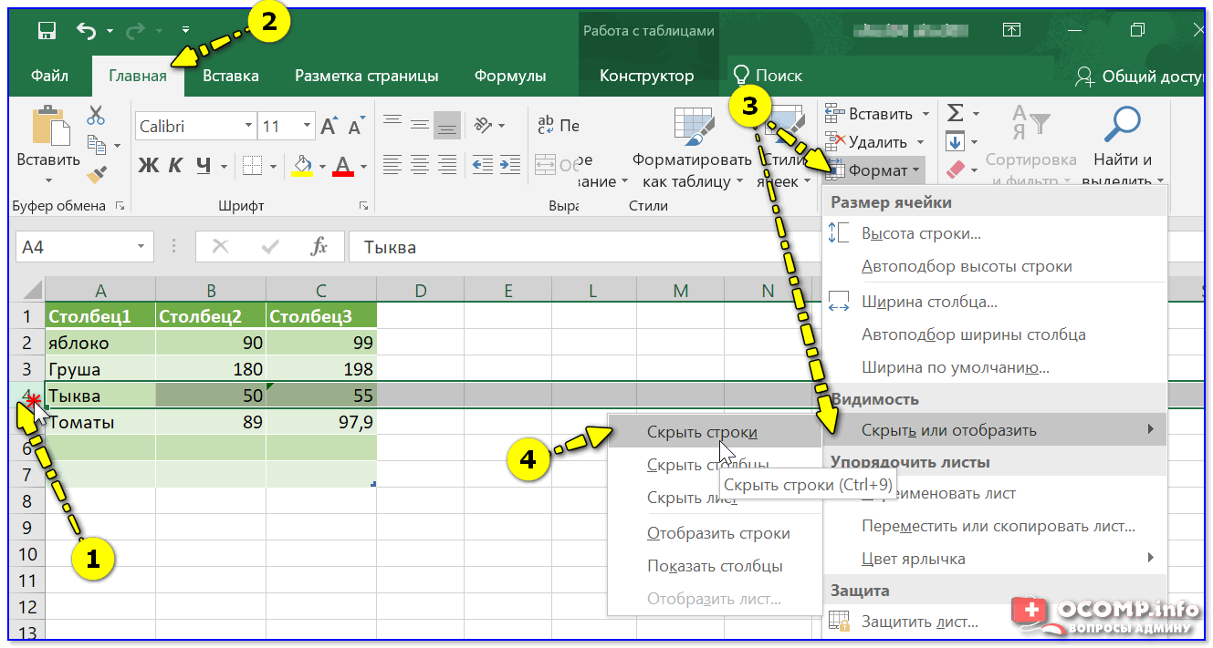Click the Format Painter brush icon
Viewport: 1213px width, 648px height.
[x=96, y=173]
